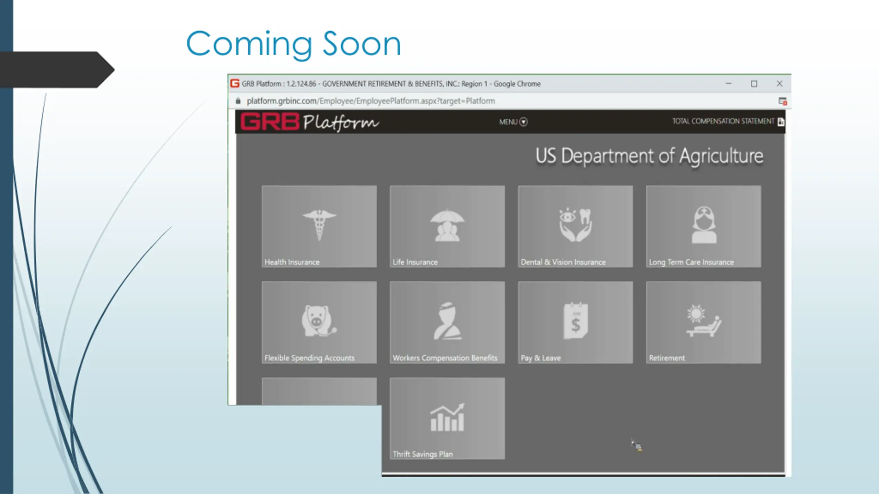
Task: Click the GRB Platform window title text
Action: (391, 84)
